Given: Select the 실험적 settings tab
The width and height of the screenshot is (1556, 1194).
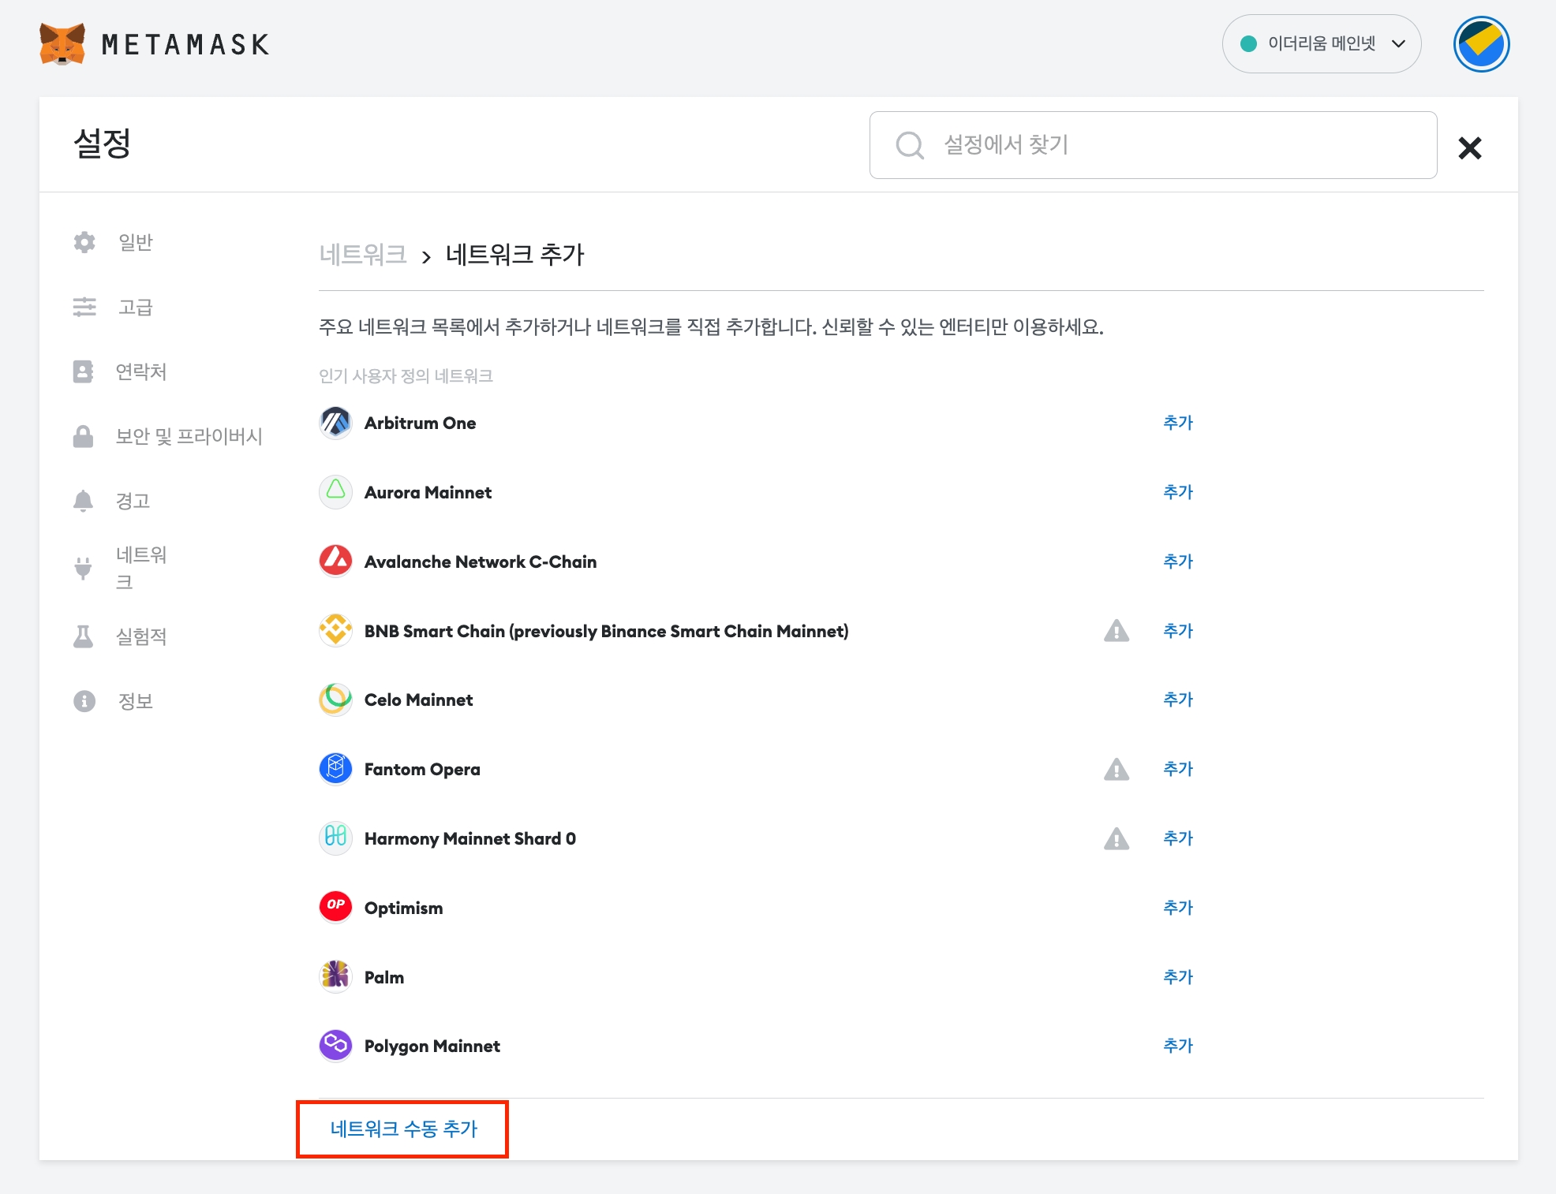Looking at the screenshot, I should click(x=141, y=636).
